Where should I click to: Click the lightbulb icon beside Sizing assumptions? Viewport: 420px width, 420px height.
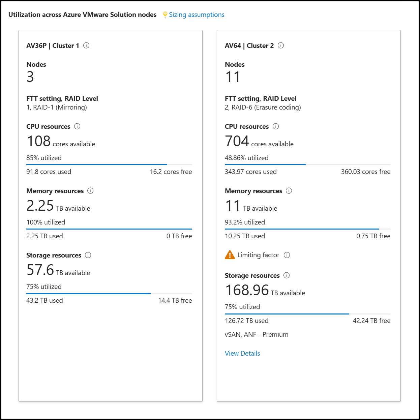pyautogui.click(x=165, y=15)
